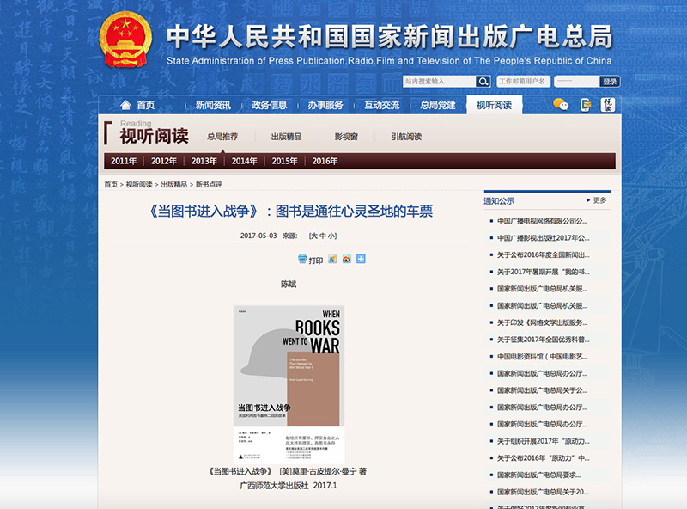
Task: Click the blue plus more-sharing icon
Action: click(361, 260)
